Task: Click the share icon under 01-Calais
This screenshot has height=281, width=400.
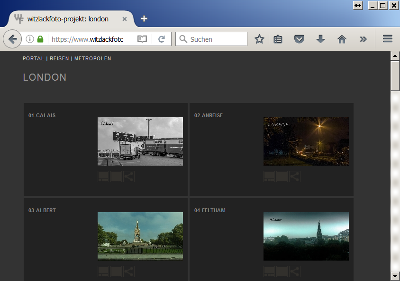Action: point(129,177)
